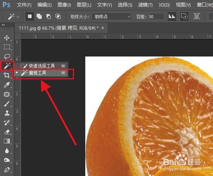
Task: Open the 3D(D) menu
Action: pos(164,5)
